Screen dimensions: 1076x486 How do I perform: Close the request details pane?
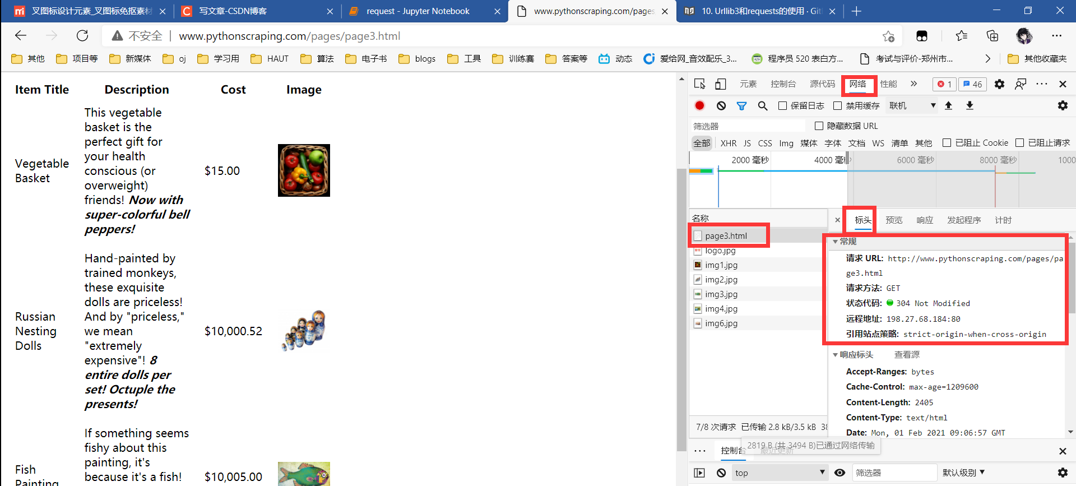coord(837,220)
